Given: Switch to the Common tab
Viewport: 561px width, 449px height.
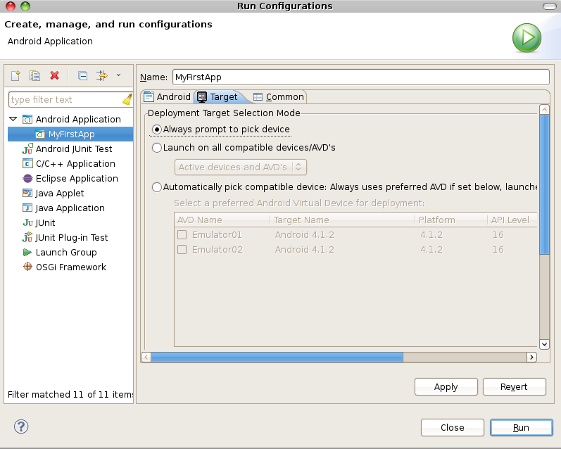Looking at the screenshot, I should pos(279,97).
